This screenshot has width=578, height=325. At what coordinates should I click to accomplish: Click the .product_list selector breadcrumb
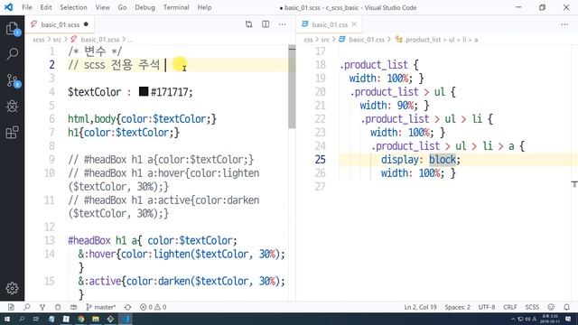[x=423, y=40]
